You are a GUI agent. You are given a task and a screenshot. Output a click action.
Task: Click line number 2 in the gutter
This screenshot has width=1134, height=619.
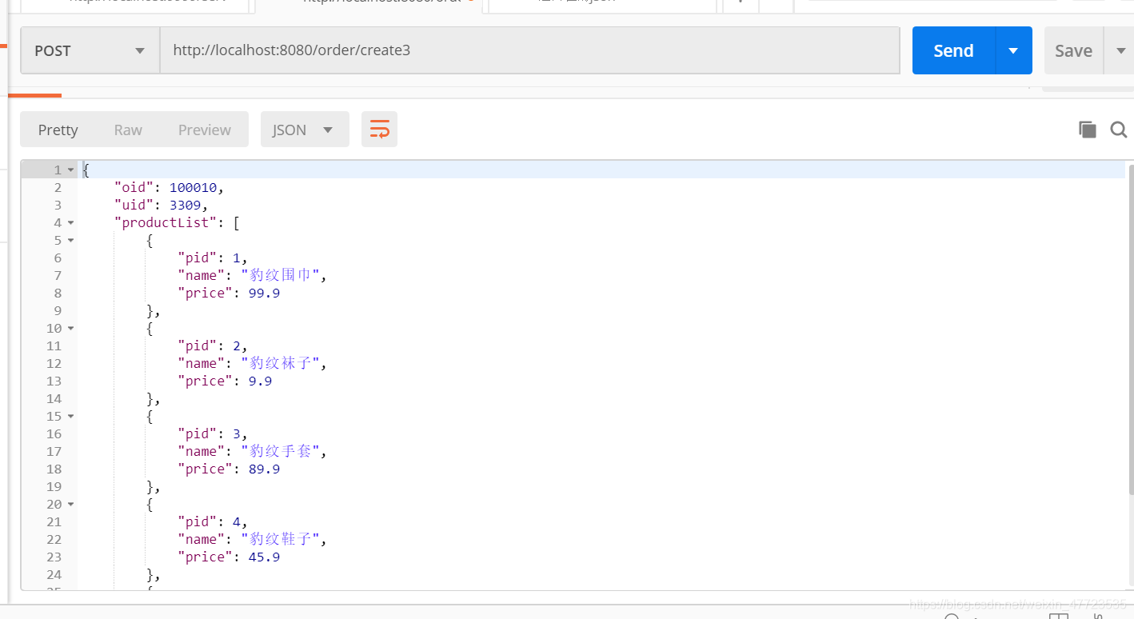58,188
